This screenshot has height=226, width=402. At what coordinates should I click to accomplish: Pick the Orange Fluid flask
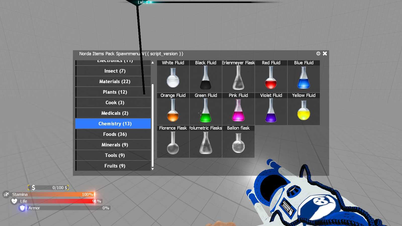click(x=173, y=109)
